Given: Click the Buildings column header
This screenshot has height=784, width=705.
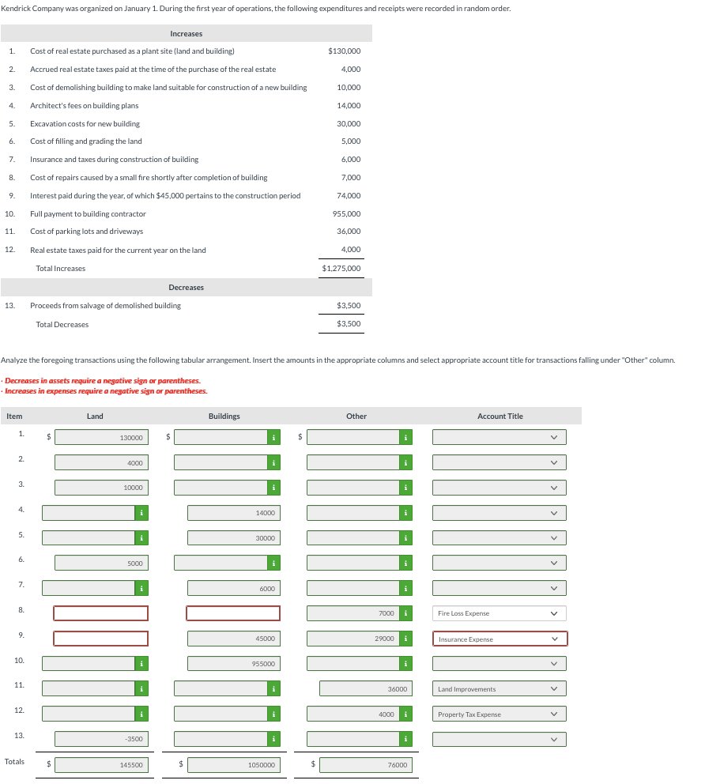Looking at the screenshot, I should coord(224,416).
